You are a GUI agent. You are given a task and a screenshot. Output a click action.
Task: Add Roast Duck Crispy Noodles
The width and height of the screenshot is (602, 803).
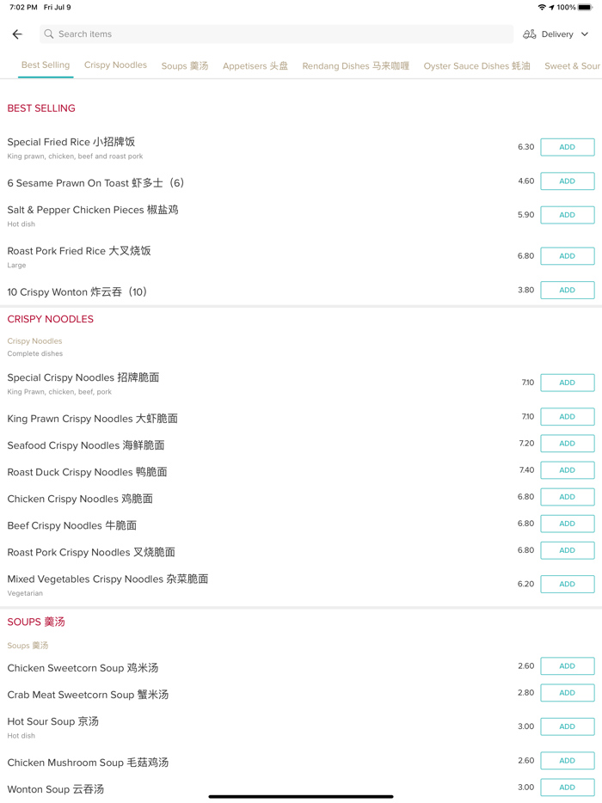coord(567,470)
